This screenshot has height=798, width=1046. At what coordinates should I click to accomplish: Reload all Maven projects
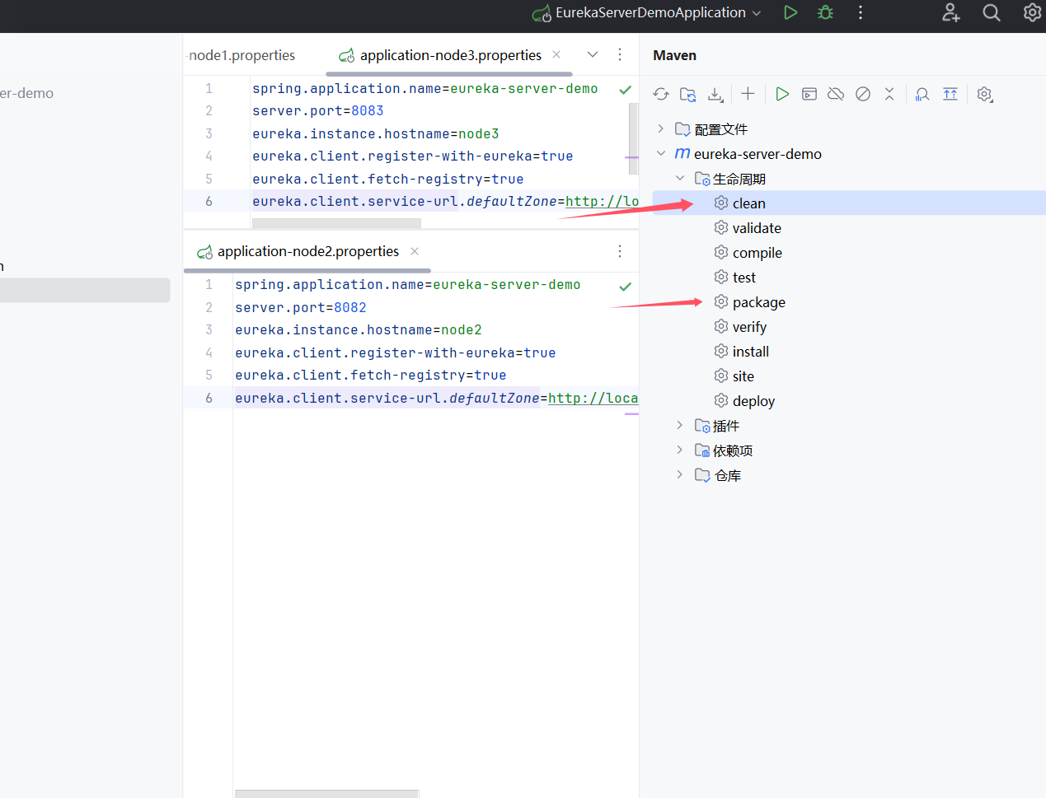(661, 94)
